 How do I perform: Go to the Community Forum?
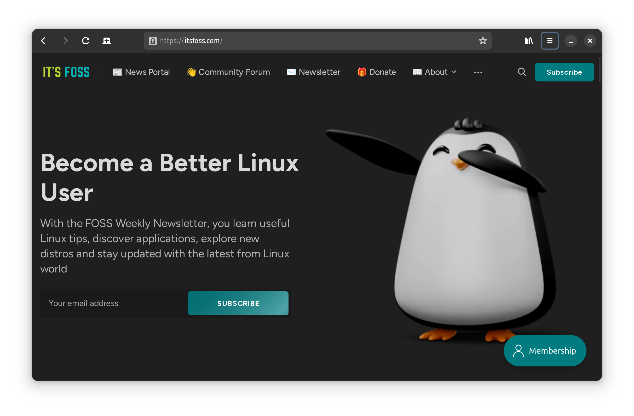[x=228, y=72]
